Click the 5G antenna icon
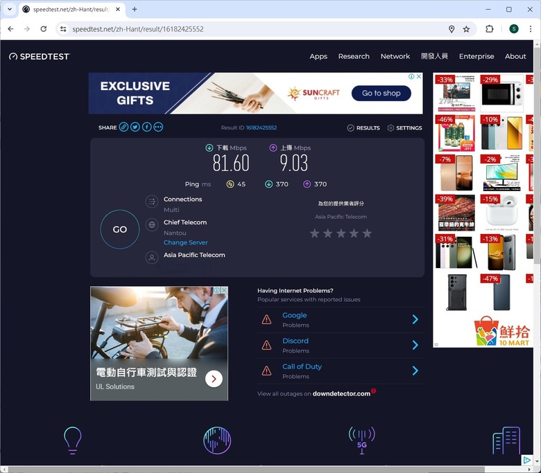This screenshot has height=473, width=541. [x=361, y=440]
